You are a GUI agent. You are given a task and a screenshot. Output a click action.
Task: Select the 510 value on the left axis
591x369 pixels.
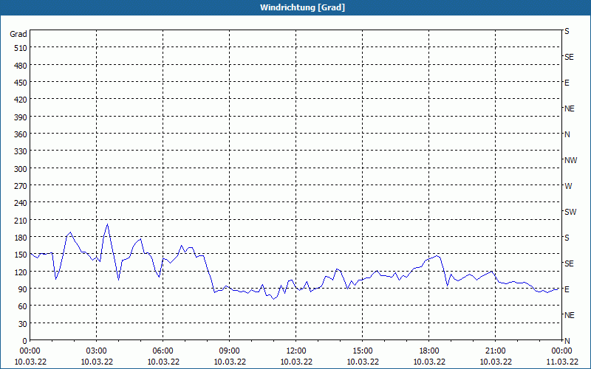pyautogui.click(x=19, y=48)
